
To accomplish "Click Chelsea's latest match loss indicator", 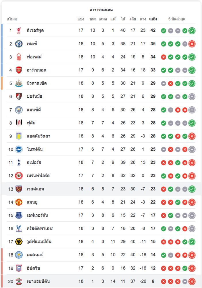I will pos(192,44).
